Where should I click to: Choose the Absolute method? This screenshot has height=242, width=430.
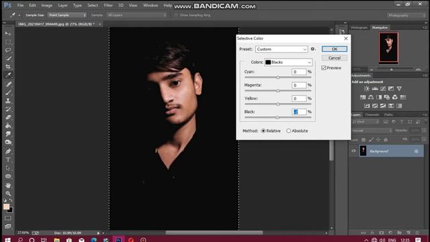pyautogui.click(x=288, y=131)
